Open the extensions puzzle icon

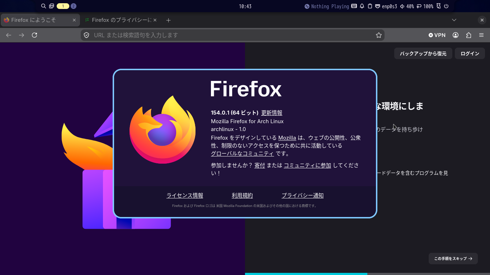click(x=468, y=35)
